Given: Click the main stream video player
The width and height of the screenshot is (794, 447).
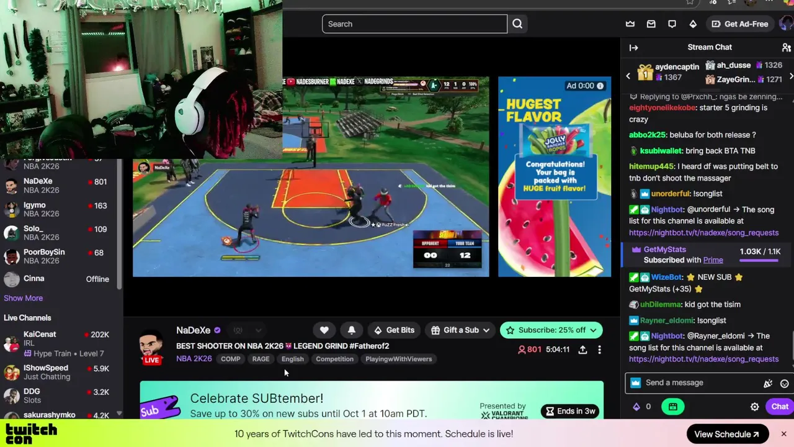Looking at the screenshot, I should pos(311,176).
